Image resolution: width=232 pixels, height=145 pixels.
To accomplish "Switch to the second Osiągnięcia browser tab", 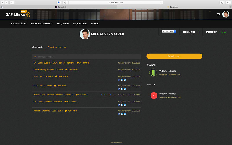I will coord(173,7).
